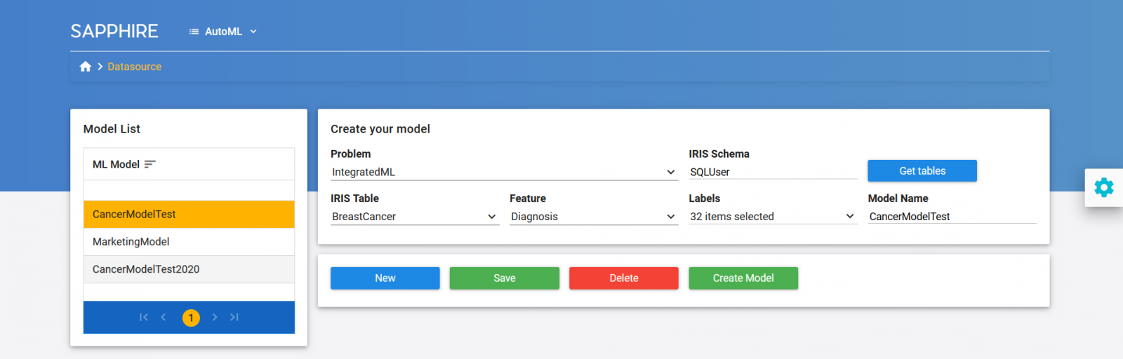This screenshot has height=359, width=1123.
Task: Jump to last page of model list
Action: [x=234, y=318]
